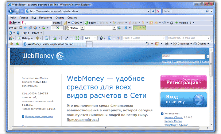Click the Yandex toolbar settings gear icon
This screenshot has width=221, height=134.
pyautogui.click(x=172, y=23)
